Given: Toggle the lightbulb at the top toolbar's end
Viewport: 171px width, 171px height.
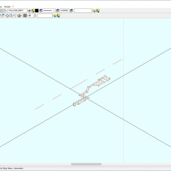Looking at the screenshot, I should click(98, 11).
